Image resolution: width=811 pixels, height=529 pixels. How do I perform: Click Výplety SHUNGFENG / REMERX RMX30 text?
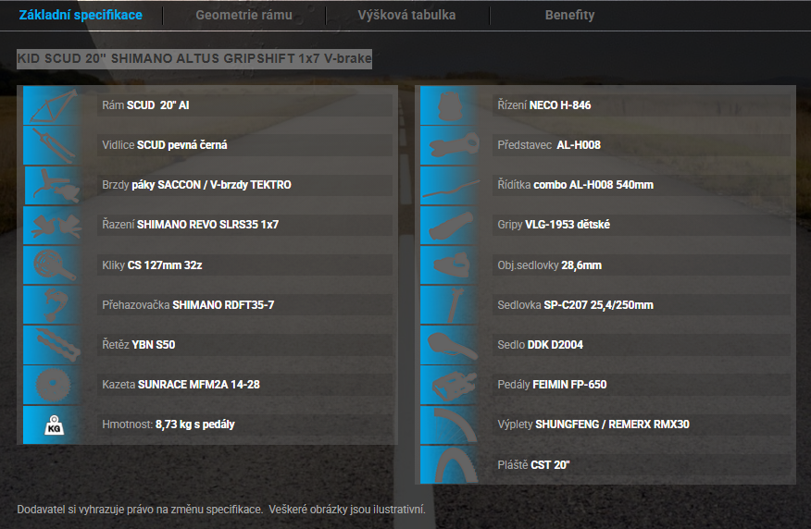coord(593,424)
